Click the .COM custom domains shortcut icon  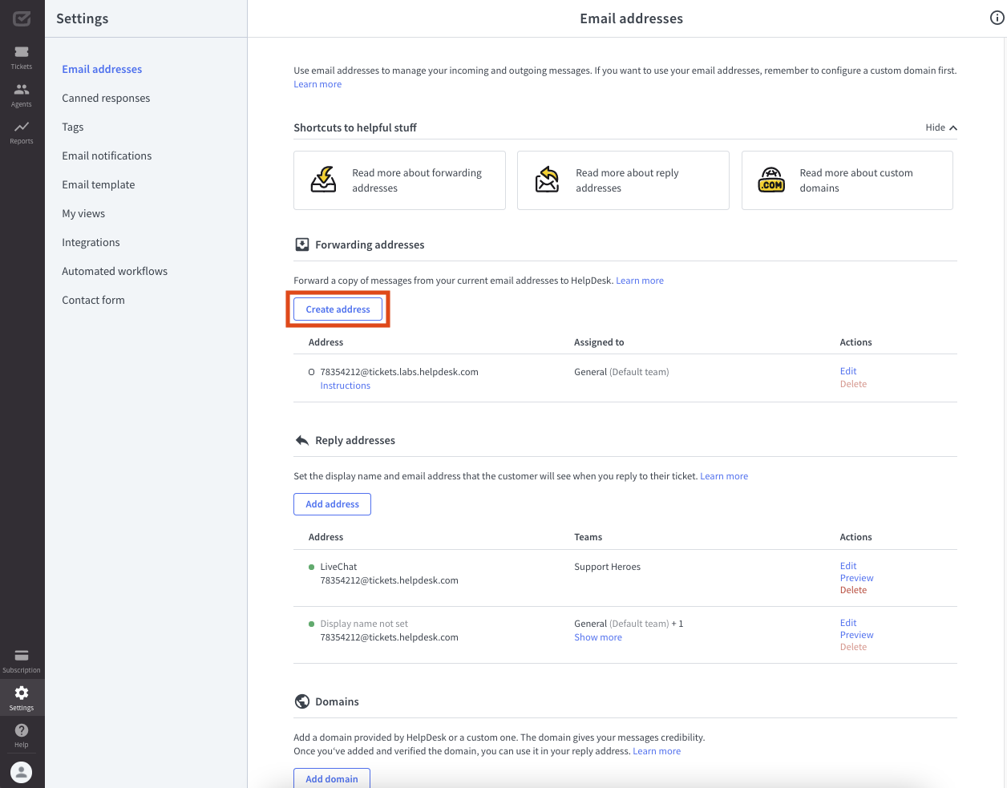point(770,180)
